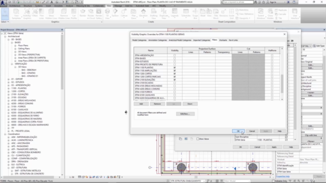The image size is (326, 183).
Task: Switch to Revit Links tab
Action: pos(233,40)
